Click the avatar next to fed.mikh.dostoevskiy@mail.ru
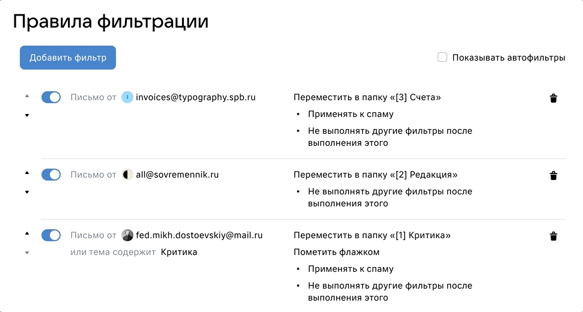 point(127,235)
